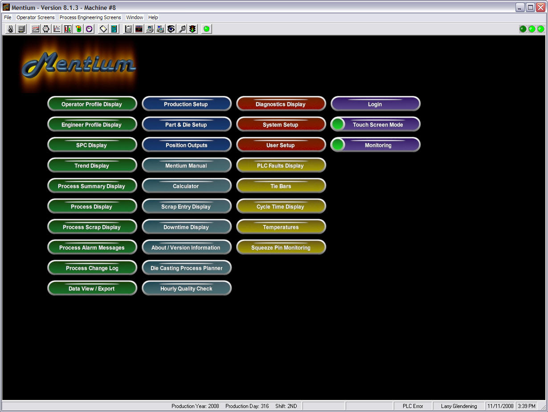Open User Setup
The image size is (548, 412).
click(281, 145)
